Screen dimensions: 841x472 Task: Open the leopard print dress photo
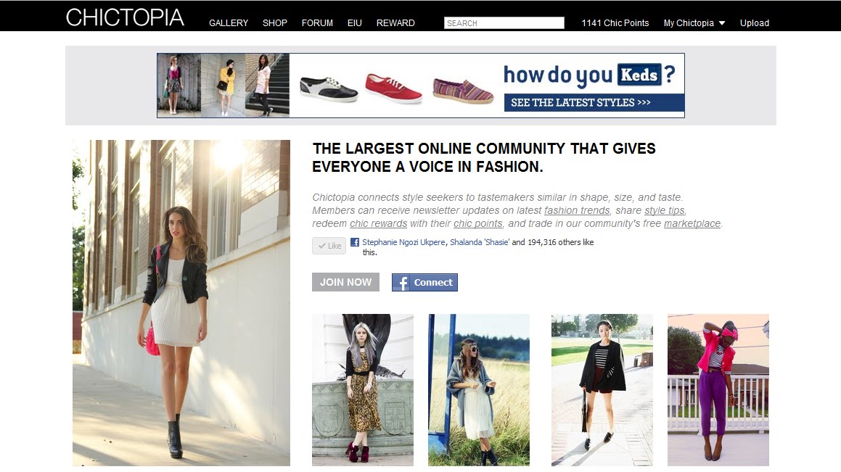363,390
